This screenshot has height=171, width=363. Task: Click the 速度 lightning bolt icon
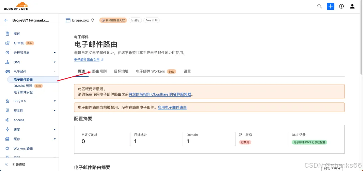7,130
